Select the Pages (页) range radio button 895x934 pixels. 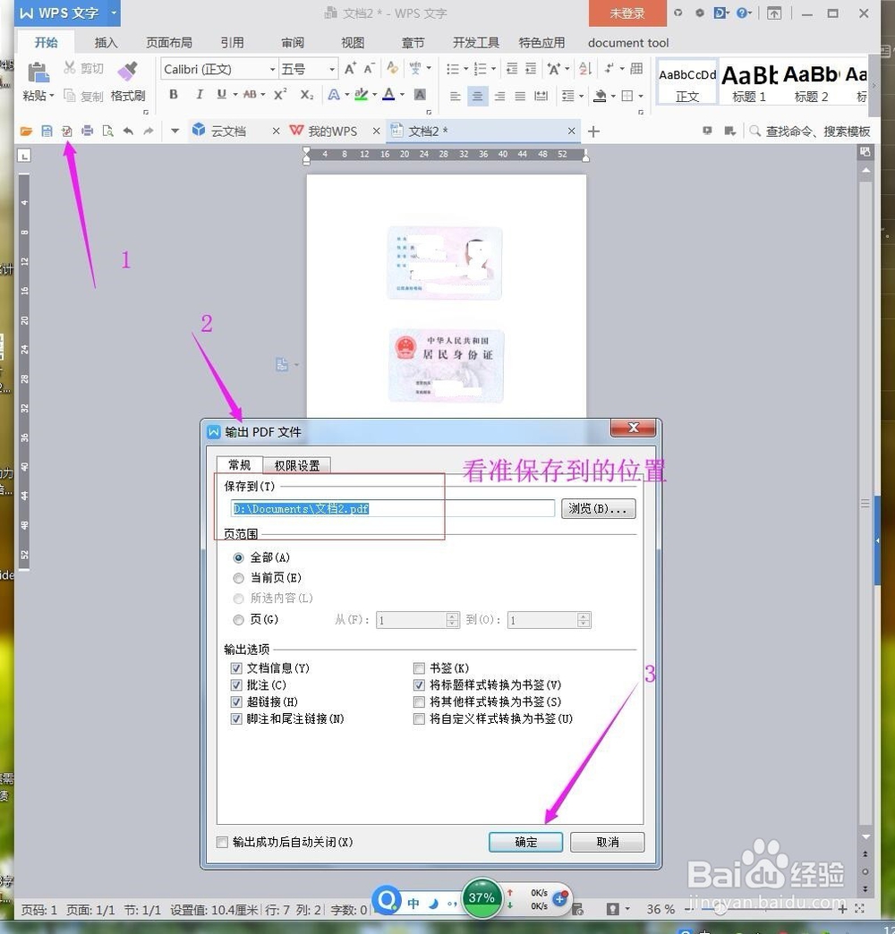[x=238, y=620]
